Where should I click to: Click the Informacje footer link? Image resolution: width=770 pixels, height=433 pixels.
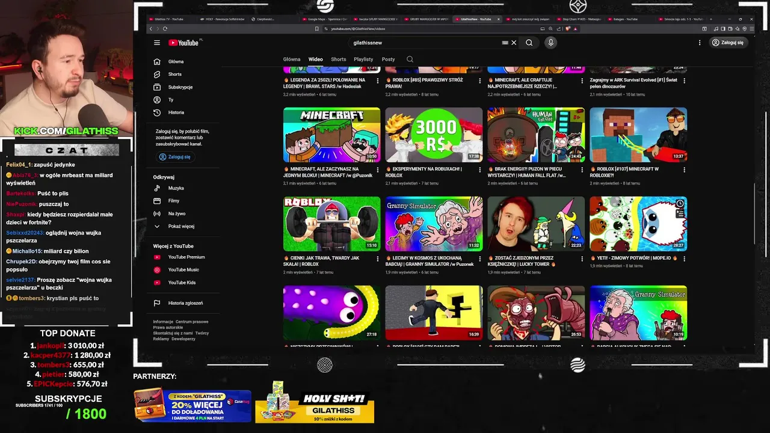(x=163, y=322)
